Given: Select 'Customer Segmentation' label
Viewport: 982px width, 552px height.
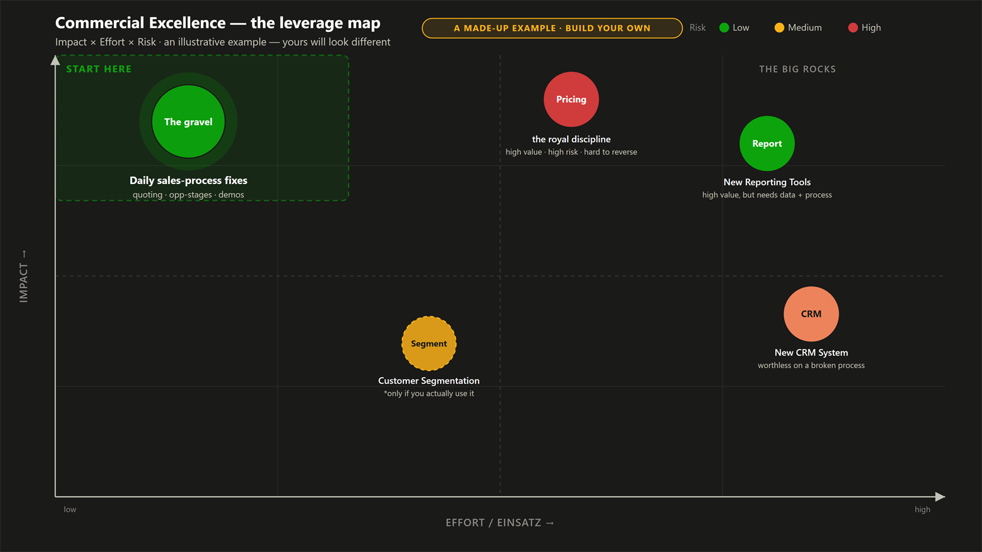Looking at the screenshot, I should point(429,381).
